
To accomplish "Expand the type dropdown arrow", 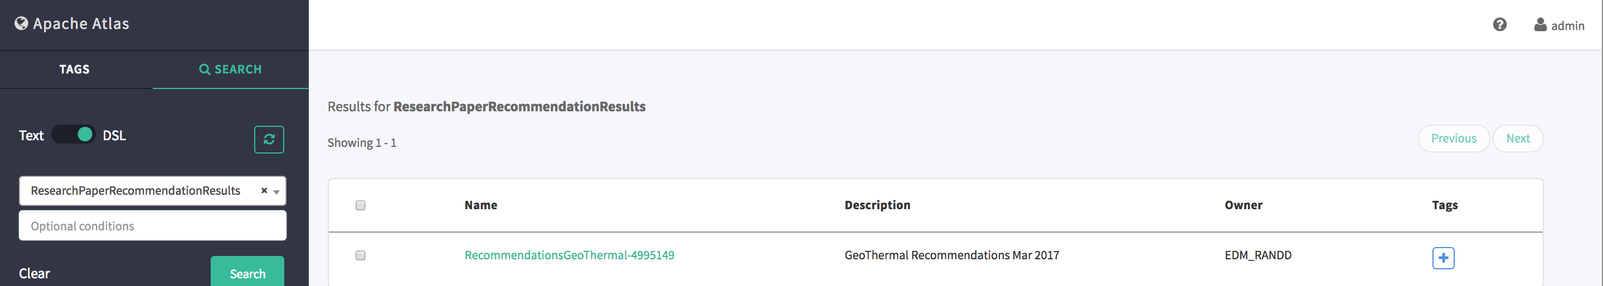I will (x=276, y=191).
